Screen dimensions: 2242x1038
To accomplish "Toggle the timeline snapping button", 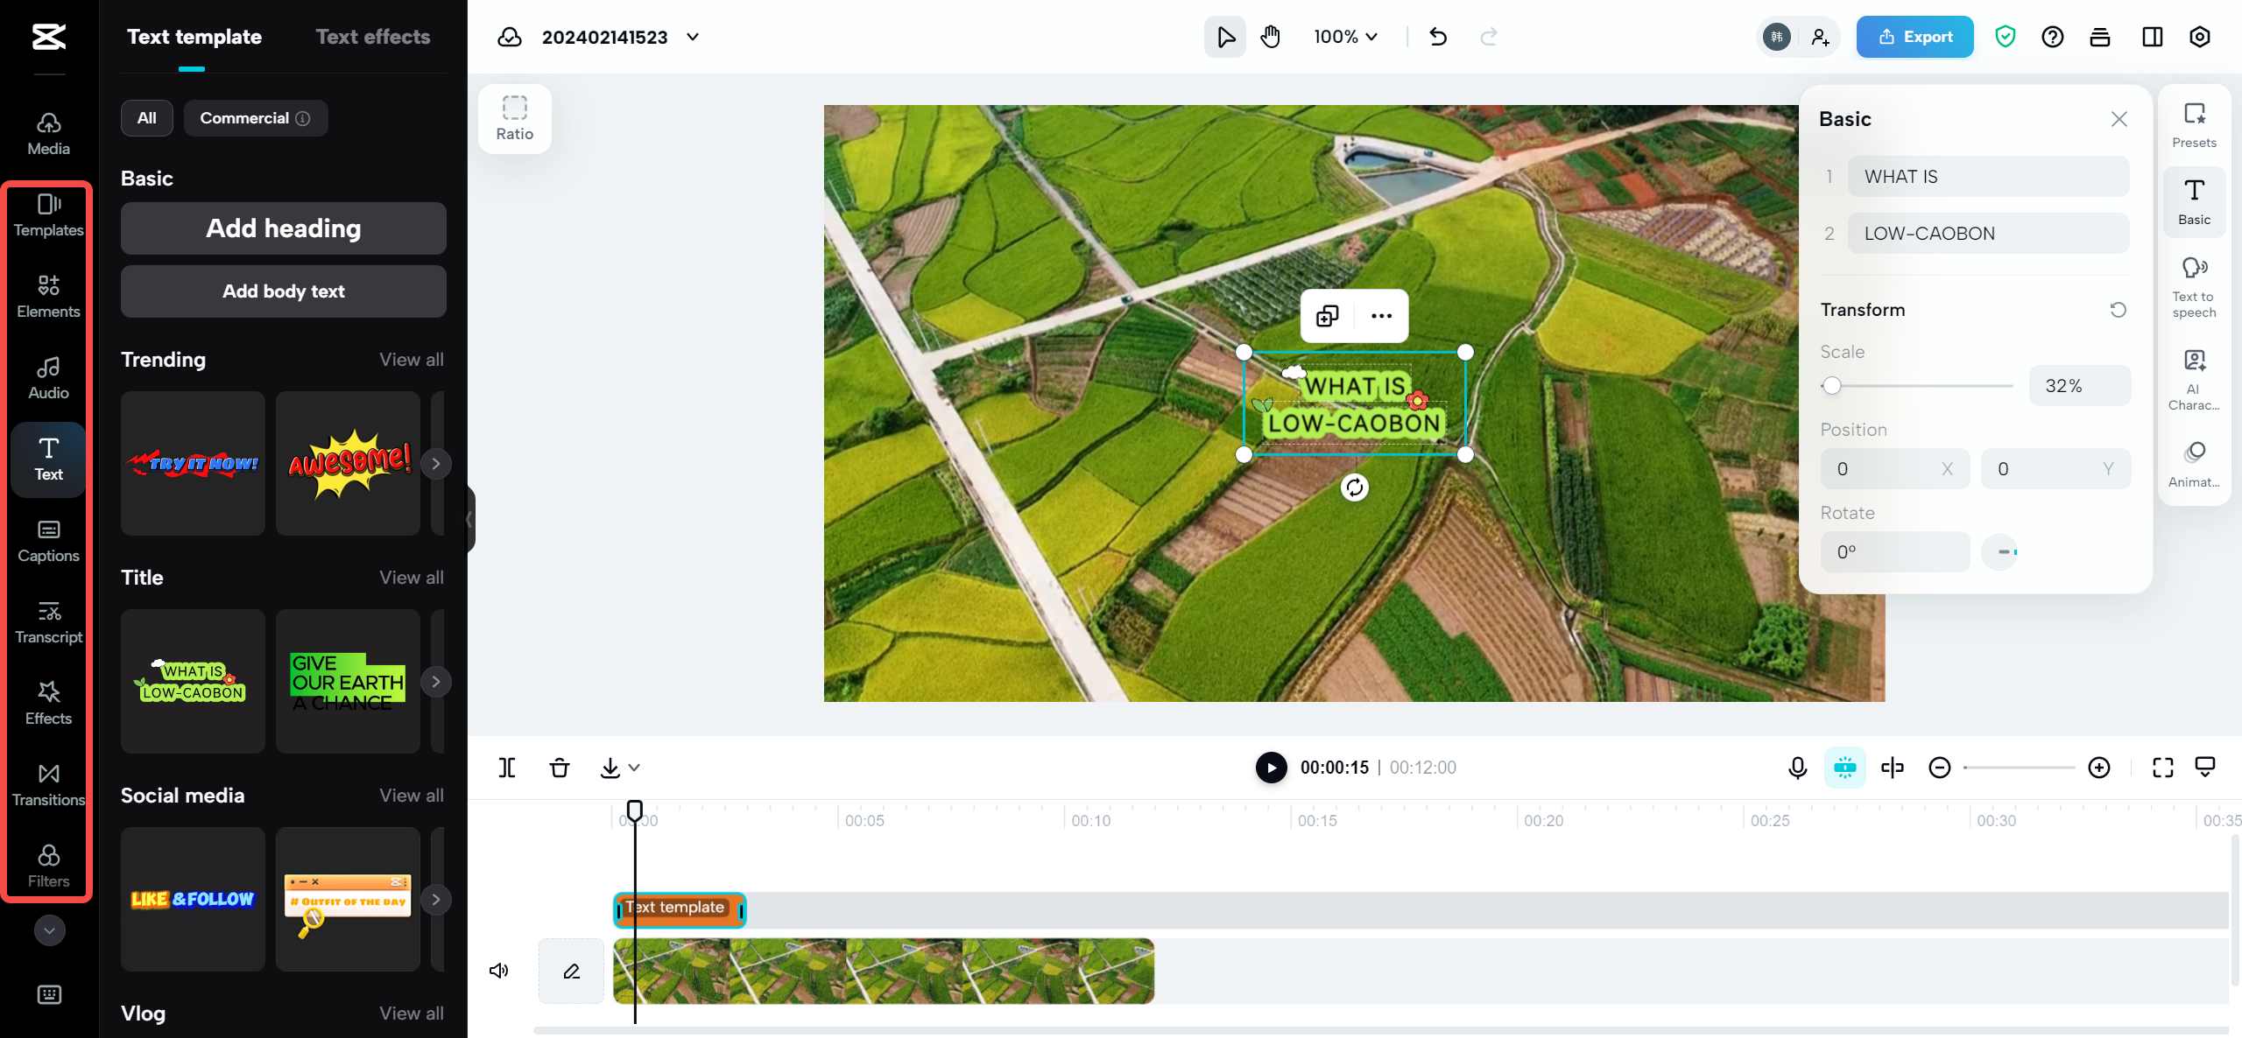I will [x=1844, y=768].
